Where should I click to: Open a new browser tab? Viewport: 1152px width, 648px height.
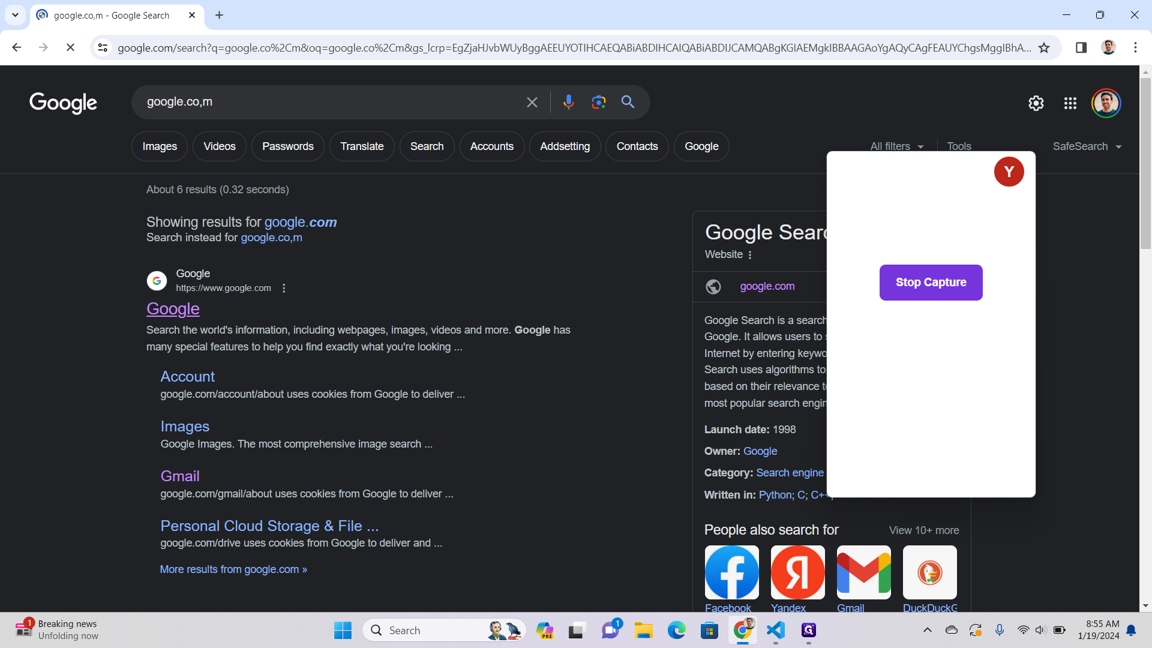[x=219, y=15]
